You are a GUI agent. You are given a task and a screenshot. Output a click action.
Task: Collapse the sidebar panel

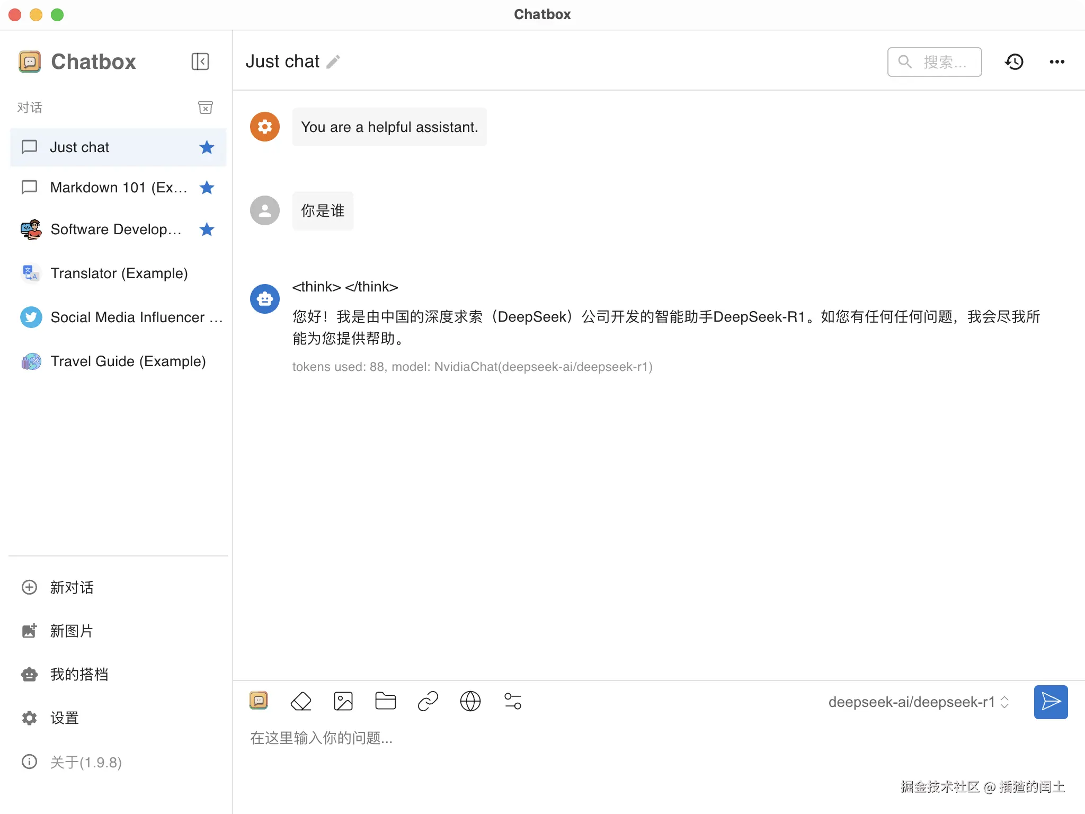(x=200, y=61)
